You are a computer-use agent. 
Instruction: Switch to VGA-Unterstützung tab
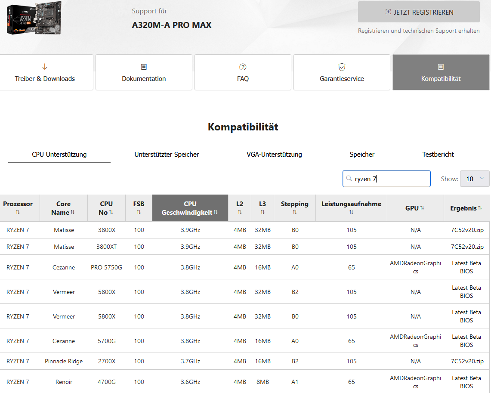click(x=274, y=155)
